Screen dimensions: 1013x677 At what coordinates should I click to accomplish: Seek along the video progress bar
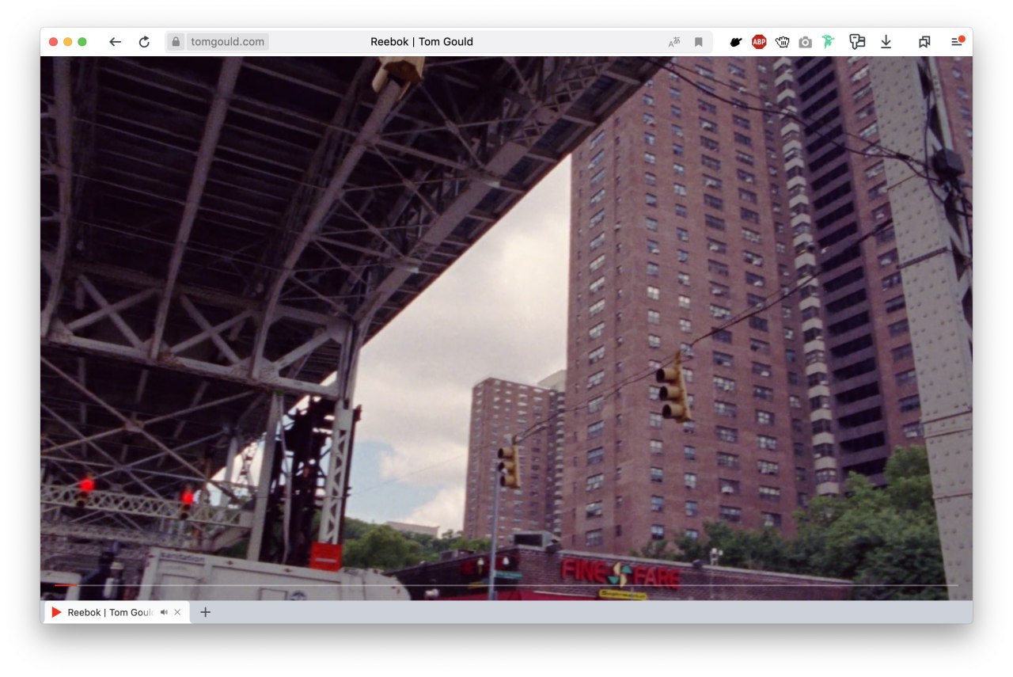tap(506, 585)
